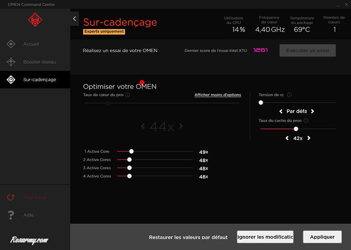Decrease the cache ratio below 42x
Viewport: 351px width, 250px height.
[x=287, y=138]
